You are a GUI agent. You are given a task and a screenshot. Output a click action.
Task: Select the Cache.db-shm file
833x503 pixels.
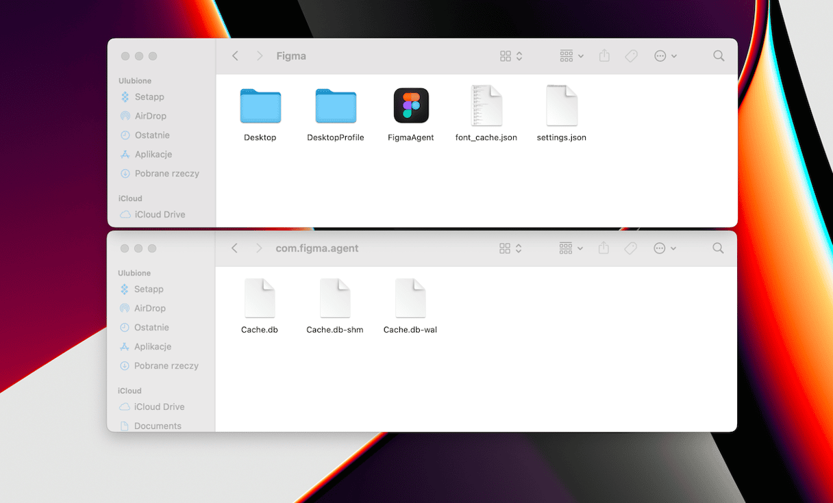click(x=335, y=298)
